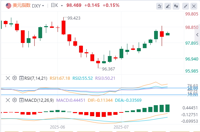The height and width of the screenshot is (132, 200).
Task: Switch chart type with candlestick icon
Action: [x=176, y=6]
